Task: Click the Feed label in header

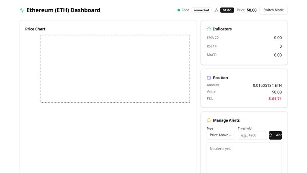Action: tap(185, 10)
